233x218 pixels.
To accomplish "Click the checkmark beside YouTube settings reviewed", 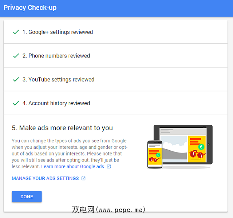I will coord(16,79).
